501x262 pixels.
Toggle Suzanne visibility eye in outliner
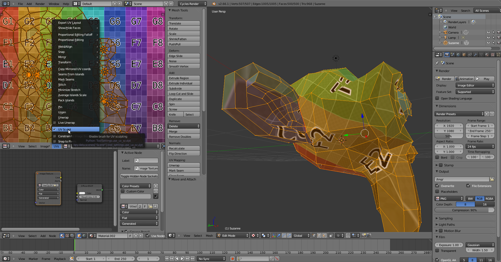tap(488, 43)
